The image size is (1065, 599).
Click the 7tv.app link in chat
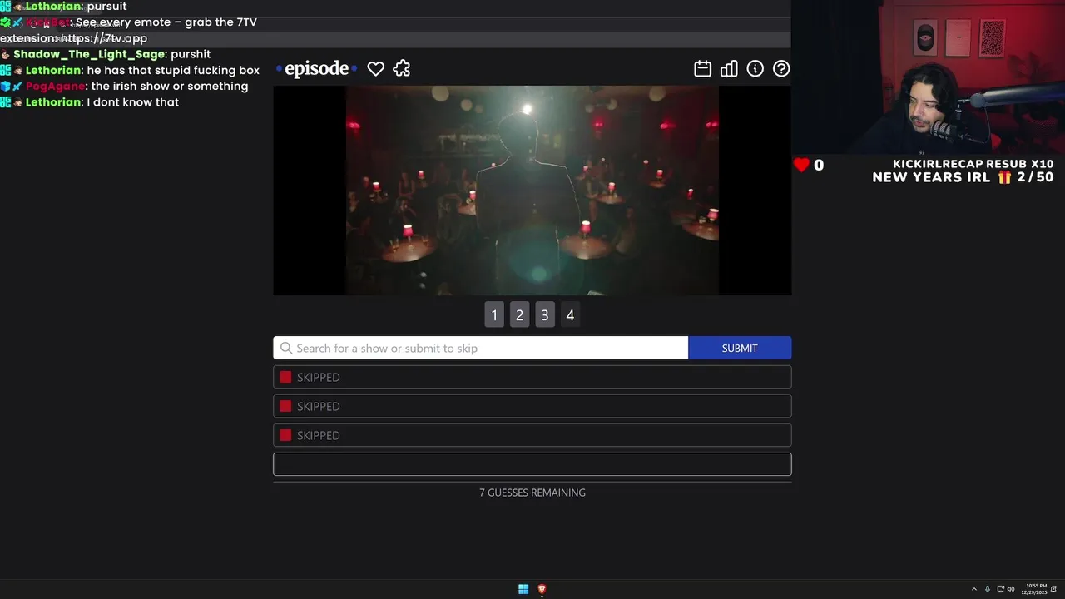click(x=103, y=38)
